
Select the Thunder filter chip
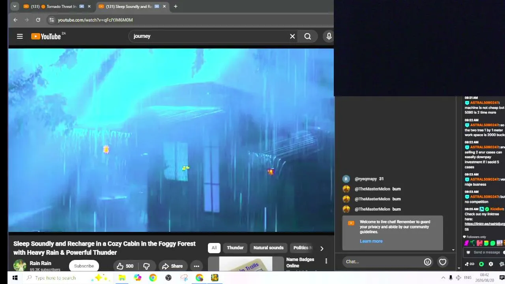[x=235, y=248]
